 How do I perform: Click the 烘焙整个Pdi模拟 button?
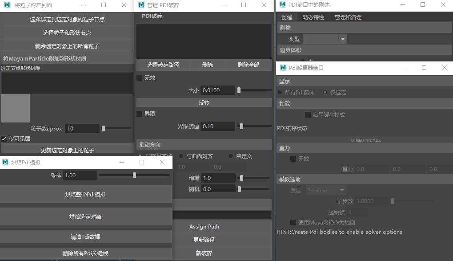(85, 194)
